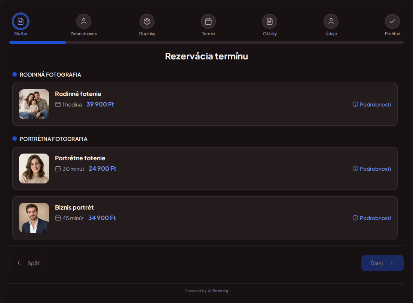Choose the Portrétne fotenie service title
The image size is (413, 303).
(x=80, y=158)
